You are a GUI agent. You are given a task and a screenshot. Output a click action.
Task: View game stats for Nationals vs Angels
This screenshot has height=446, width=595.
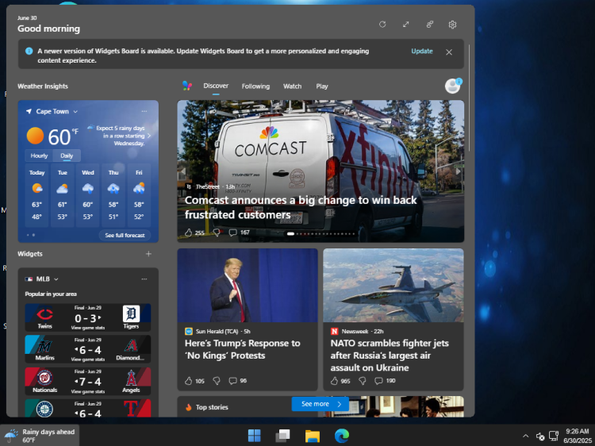coord(87,391)
